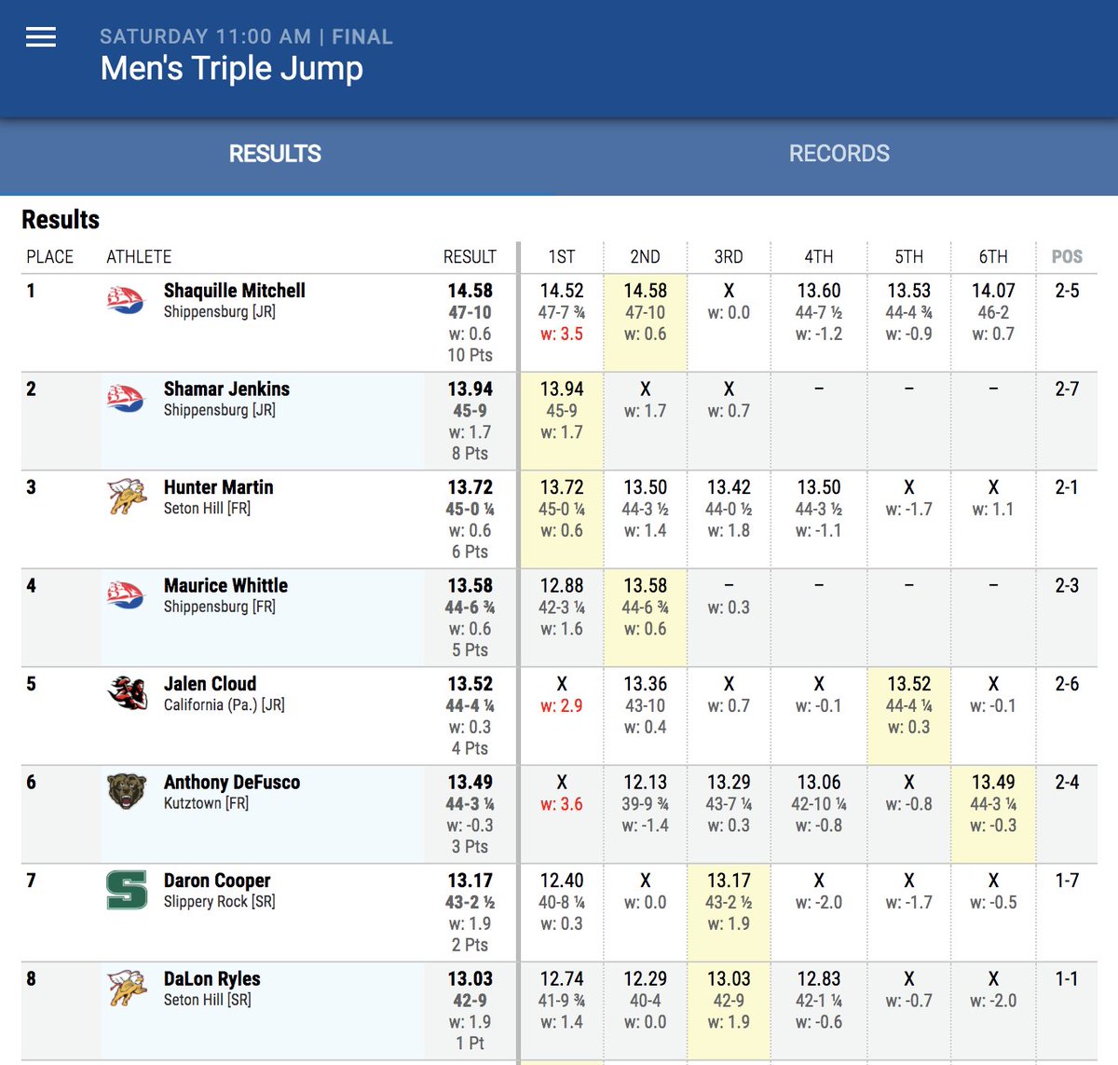The height and width of the screenshot is (1065, 1118).
Task: Click position value 1-7 for Cooper
Action: [x=1067, y=881]
